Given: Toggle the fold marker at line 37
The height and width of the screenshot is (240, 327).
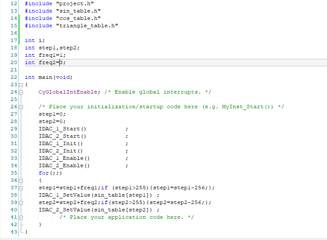Looking at the screenshot, I should [21, 188].
